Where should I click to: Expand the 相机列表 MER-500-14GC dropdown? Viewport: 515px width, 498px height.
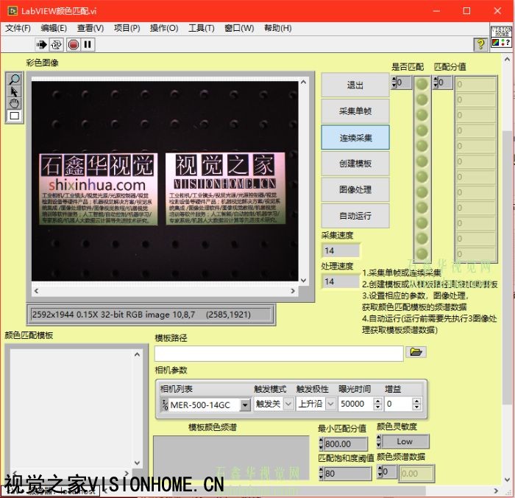245,404
